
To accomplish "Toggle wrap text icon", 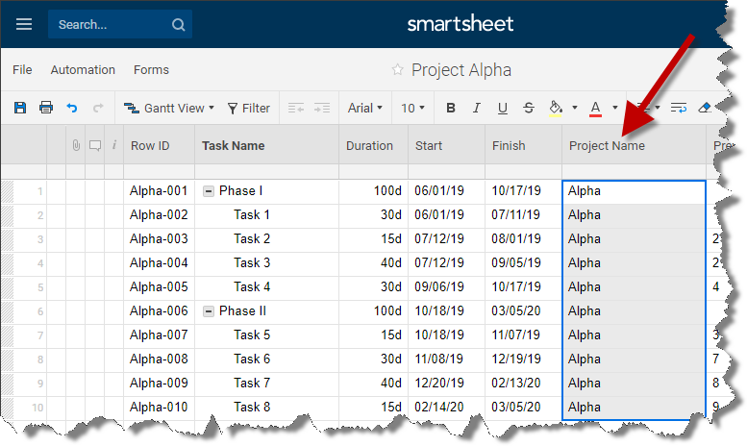I will click(x=679, y=109).
